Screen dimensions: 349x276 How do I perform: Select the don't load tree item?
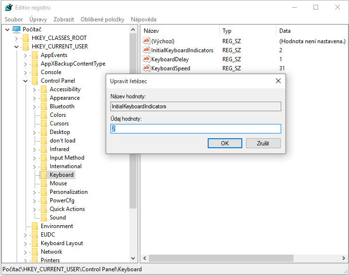pos(62,141)
